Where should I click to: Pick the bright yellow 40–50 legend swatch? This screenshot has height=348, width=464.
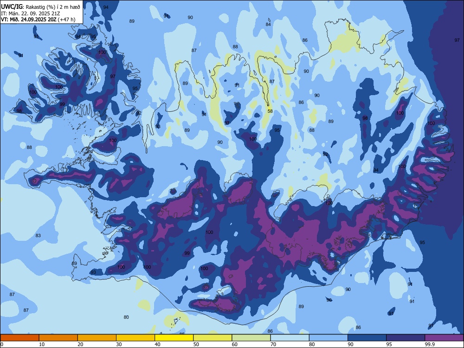pyautogui.click(x=174, y=338)
